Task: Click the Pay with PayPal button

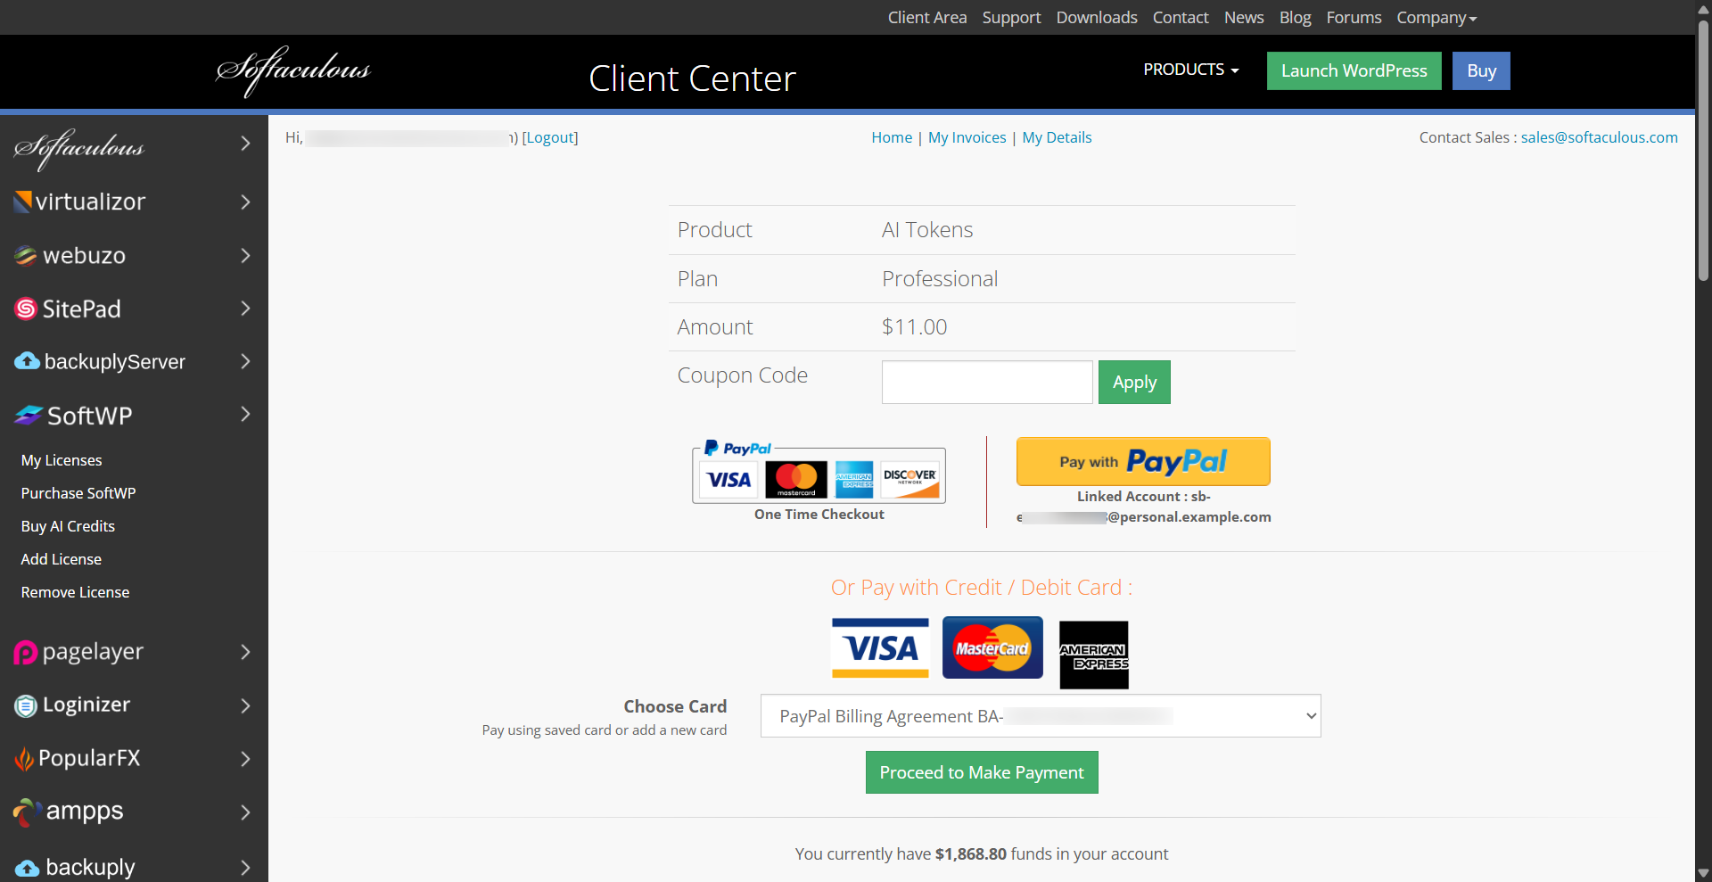Action: click(x=1143, y=461)
